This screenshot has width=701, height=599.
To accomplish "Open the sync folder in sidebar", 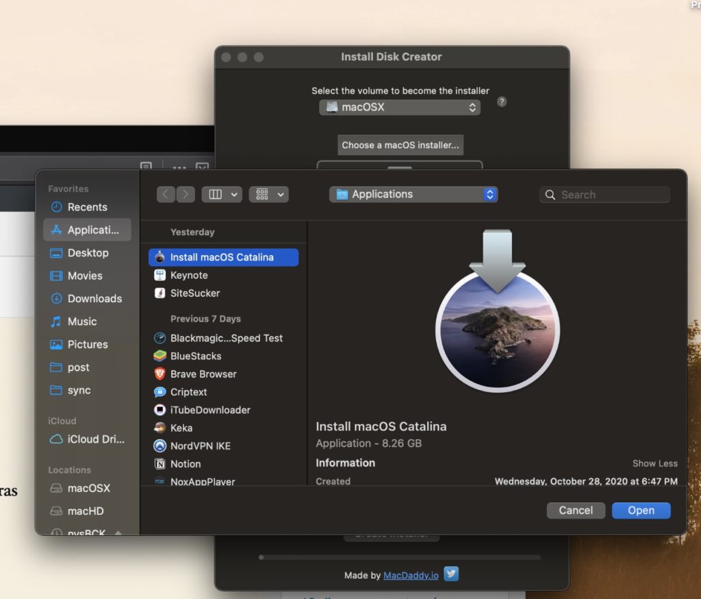I will point(87,390).
